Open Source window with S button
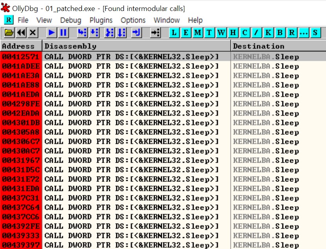This screenshot has width=326, height=249. 315,33
